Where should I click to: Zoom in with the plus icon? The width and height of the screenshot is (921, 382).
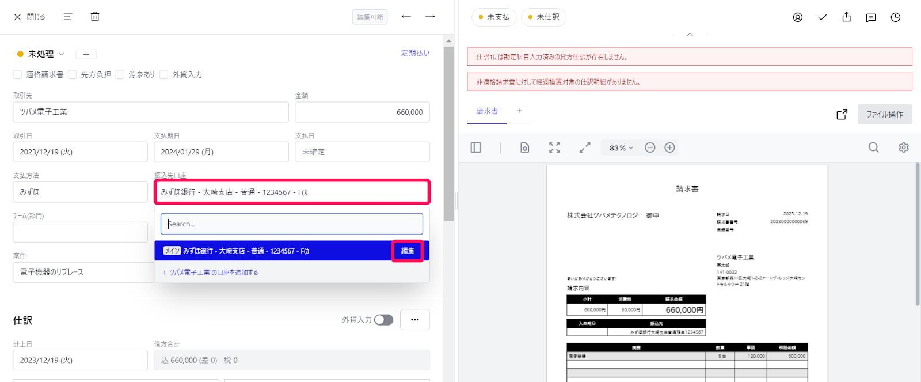(x=669, y=147)
